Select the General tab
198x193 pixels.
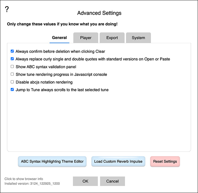point(59,38)
